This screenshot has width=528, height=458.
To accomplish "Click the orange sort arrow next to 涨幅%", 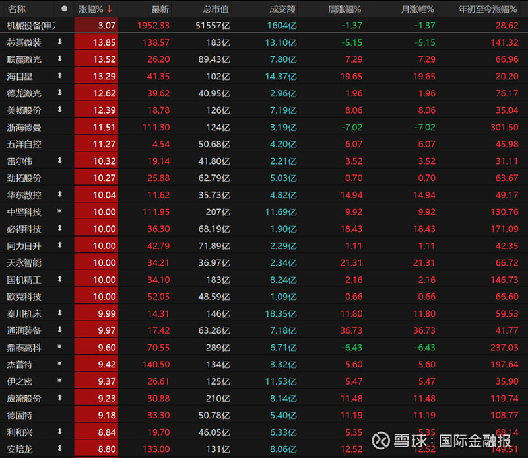I will (x=110, y=9).
